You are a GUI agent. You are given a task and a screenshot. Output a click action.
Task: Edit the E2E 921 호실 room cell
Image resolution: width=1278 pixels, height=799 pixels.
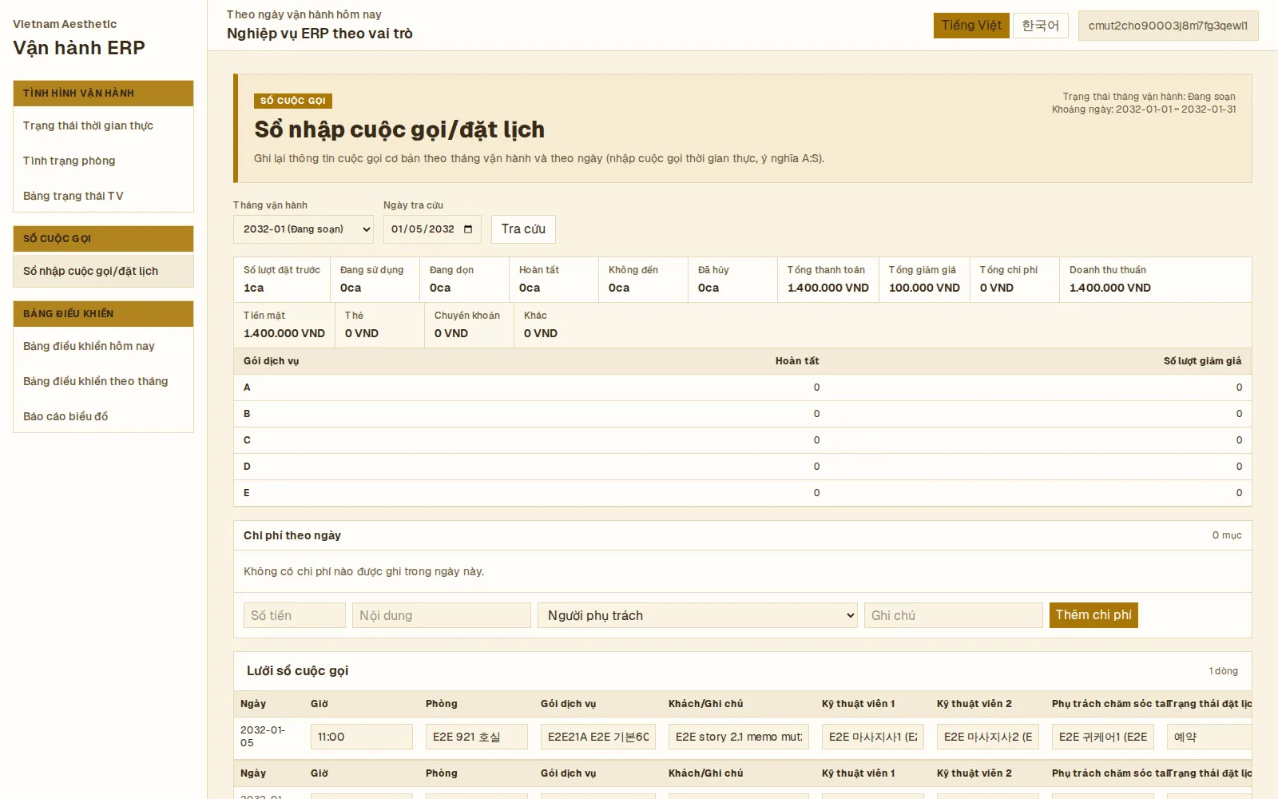pyautogui.click(x=477, y=737)
